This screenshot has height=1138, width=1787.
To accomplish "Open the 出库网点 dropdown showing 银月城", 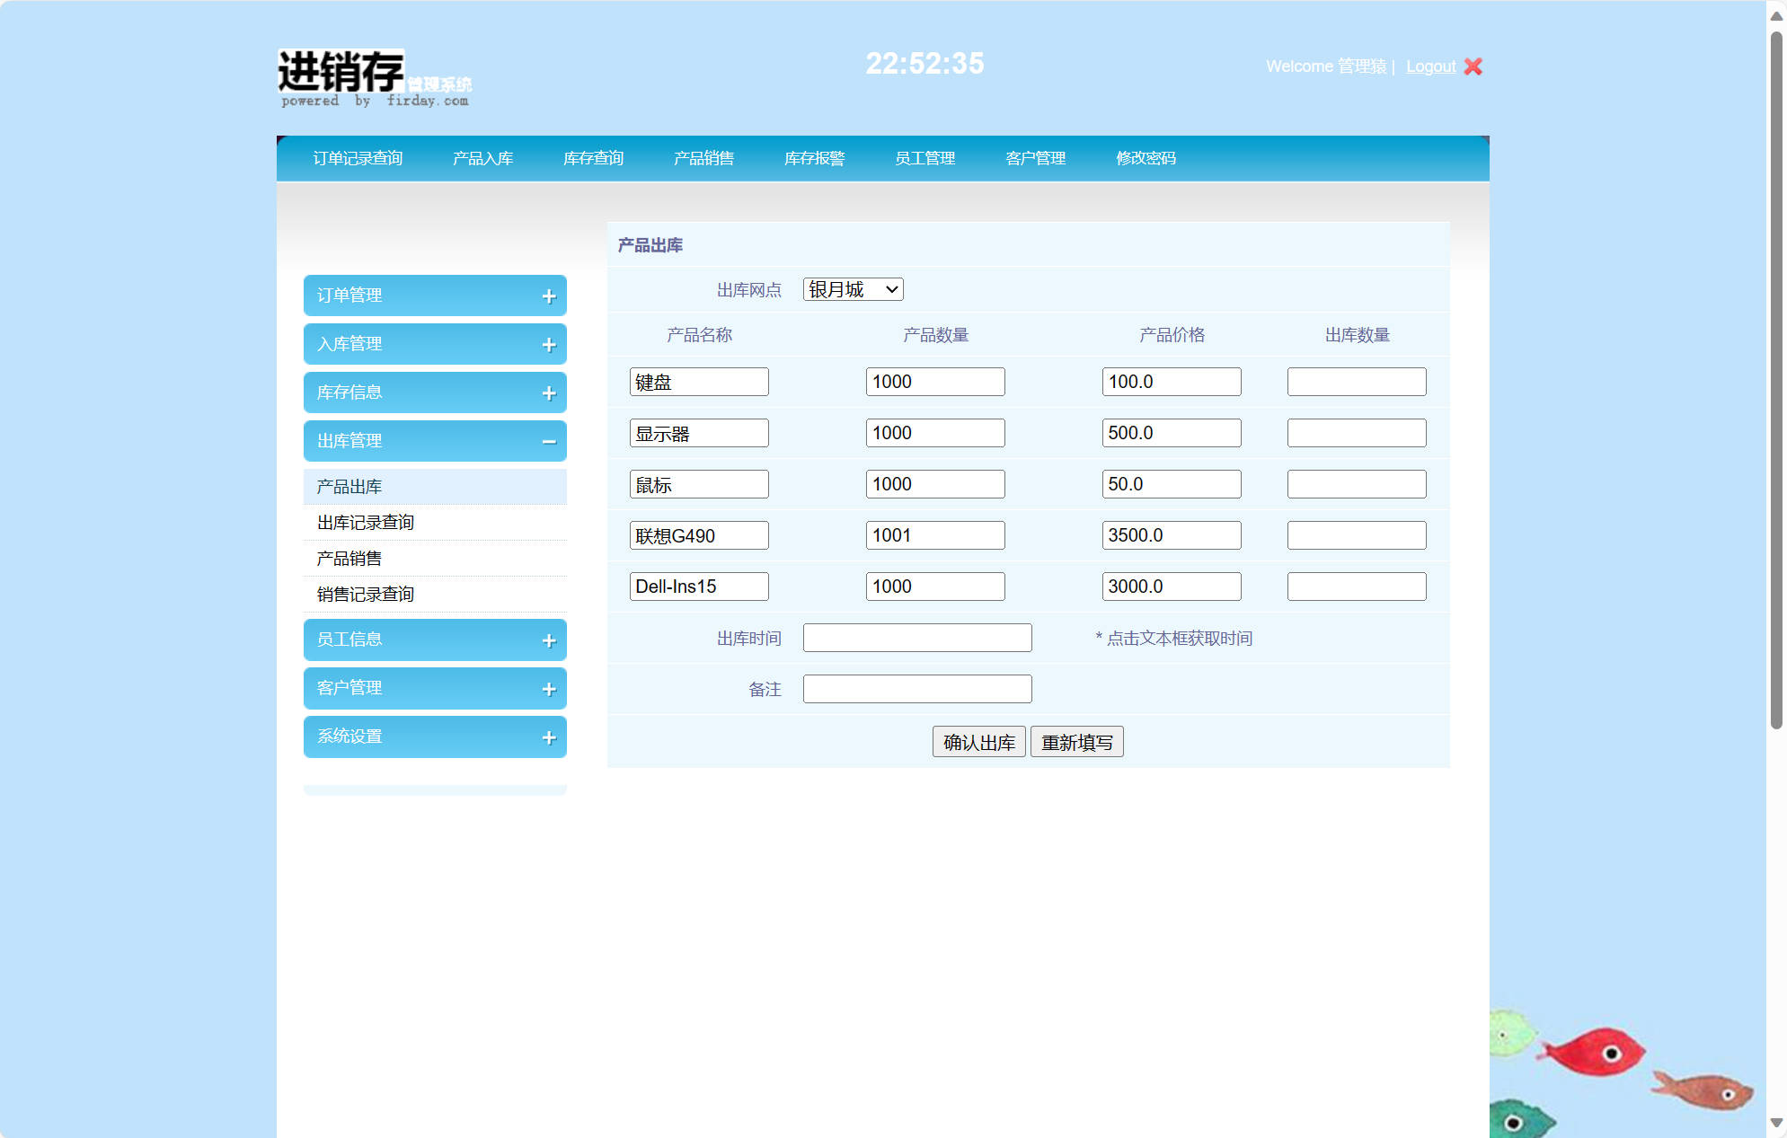I will click(x=853, y=289).
